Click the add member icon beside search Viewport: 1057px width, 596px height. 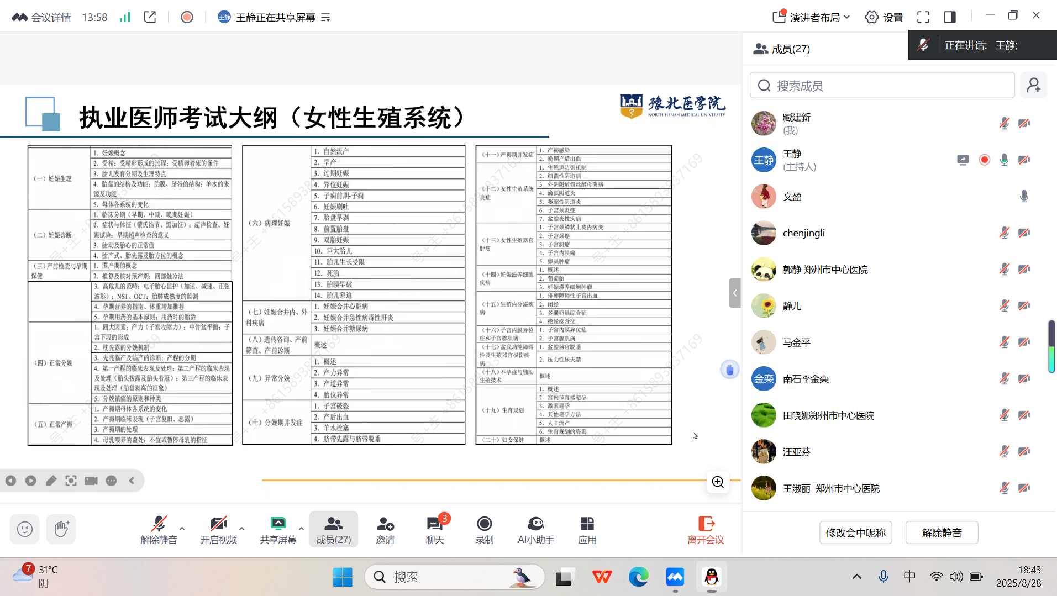coord(1033,86)
